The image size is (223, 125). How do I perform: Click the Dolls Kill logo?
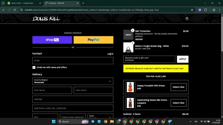(x=46, y=19)
